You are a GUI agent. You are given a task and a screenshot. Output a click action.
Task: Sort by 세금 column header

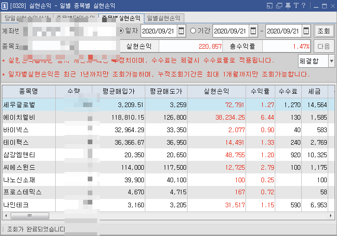click(315, 92)
